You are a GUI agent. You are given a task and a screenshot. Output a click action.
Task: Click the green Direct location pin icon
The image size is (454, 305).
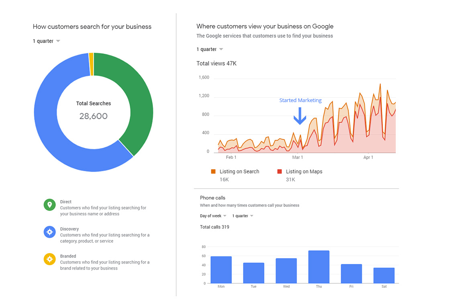pos(49,205)
